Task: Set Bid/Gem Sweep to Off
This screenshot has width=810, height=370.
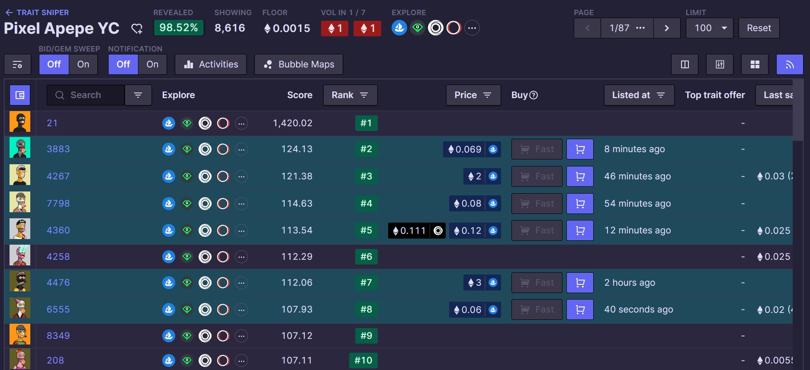Action: click(x=54, y=64)
